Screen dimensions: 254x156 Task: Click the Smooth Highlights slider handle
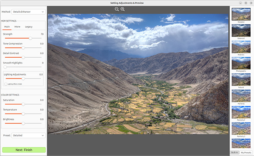(x=5, y=67)
